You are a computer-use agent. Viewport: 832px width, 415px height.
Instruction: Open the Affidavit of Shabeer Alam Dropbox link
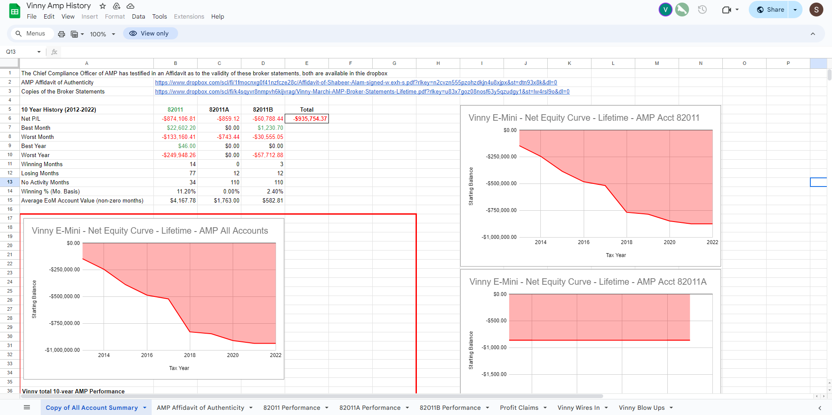(x=356, y=82)
